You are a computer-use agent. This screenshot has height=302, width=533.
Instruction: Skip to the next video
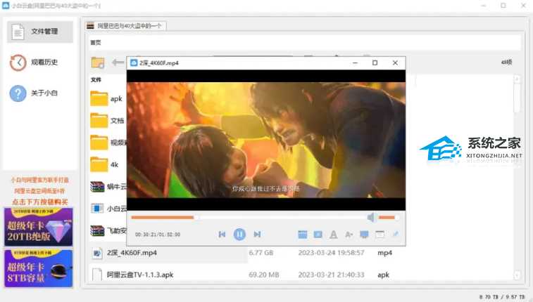257,234
